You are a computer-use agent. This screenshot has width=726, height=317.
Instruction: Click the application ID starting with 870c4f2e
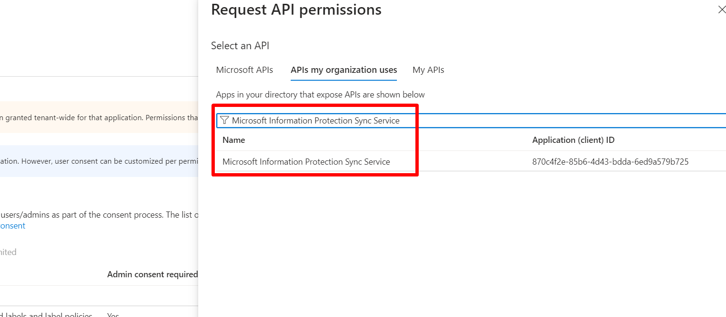(x=610, y=162)
